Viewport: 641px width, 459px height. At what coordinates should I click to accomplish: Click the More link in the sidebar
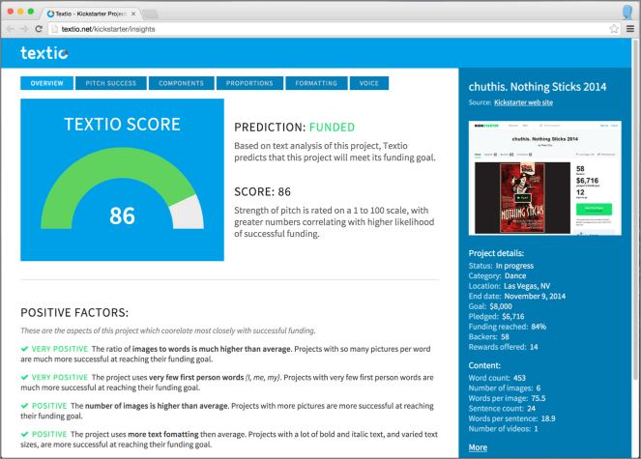[478, 447]
